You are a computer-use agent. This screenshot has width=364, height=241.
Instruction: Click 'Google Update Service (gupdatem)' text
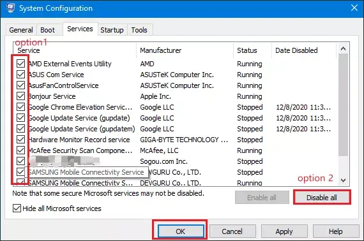(82, 129)
